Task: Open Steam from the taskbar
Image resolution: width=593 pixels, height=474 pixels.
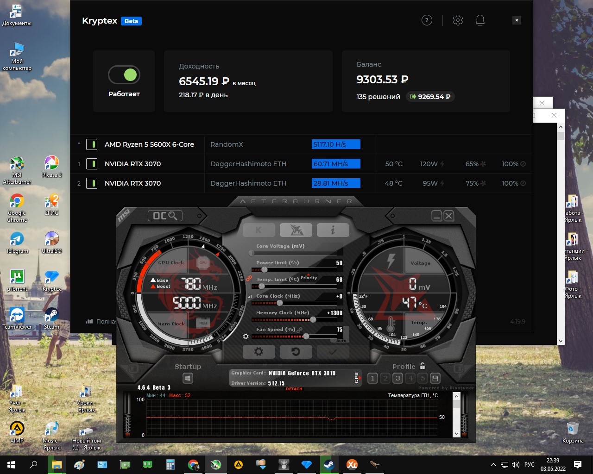Action: point(329,465)
